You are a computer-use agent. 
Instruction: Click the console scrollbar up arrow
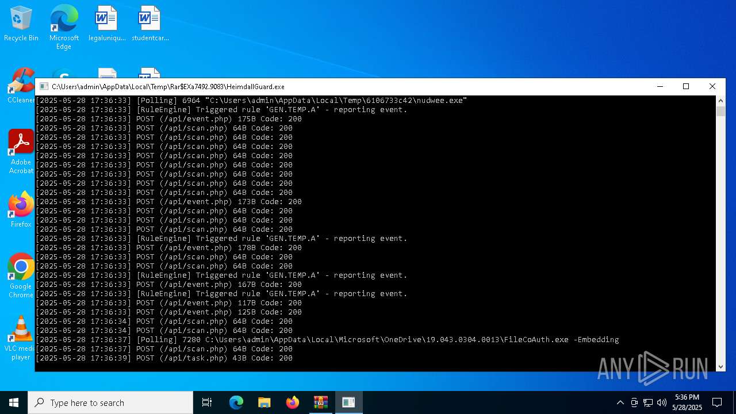[720, 101]
